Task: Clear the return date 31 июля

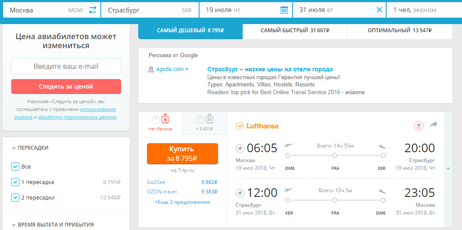Action: (x=380, y=10)
